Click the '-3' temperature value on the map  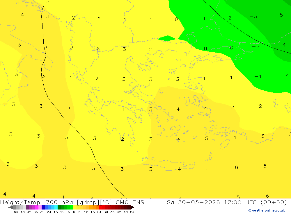(253, 17)
